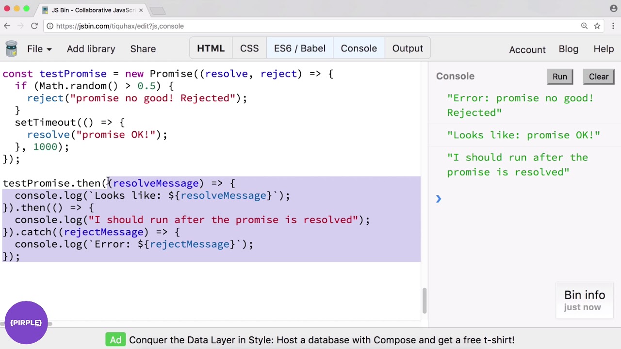The image size is (621, 349).
Task: Open the Chrome three-dot menu
Action: click(613, 26)
